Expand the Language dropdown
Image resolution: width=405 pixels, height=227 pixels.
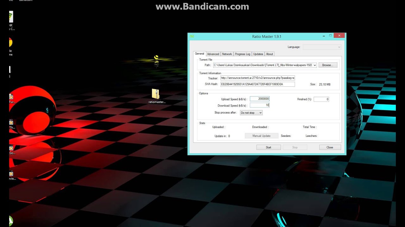[x=322, y=47]
